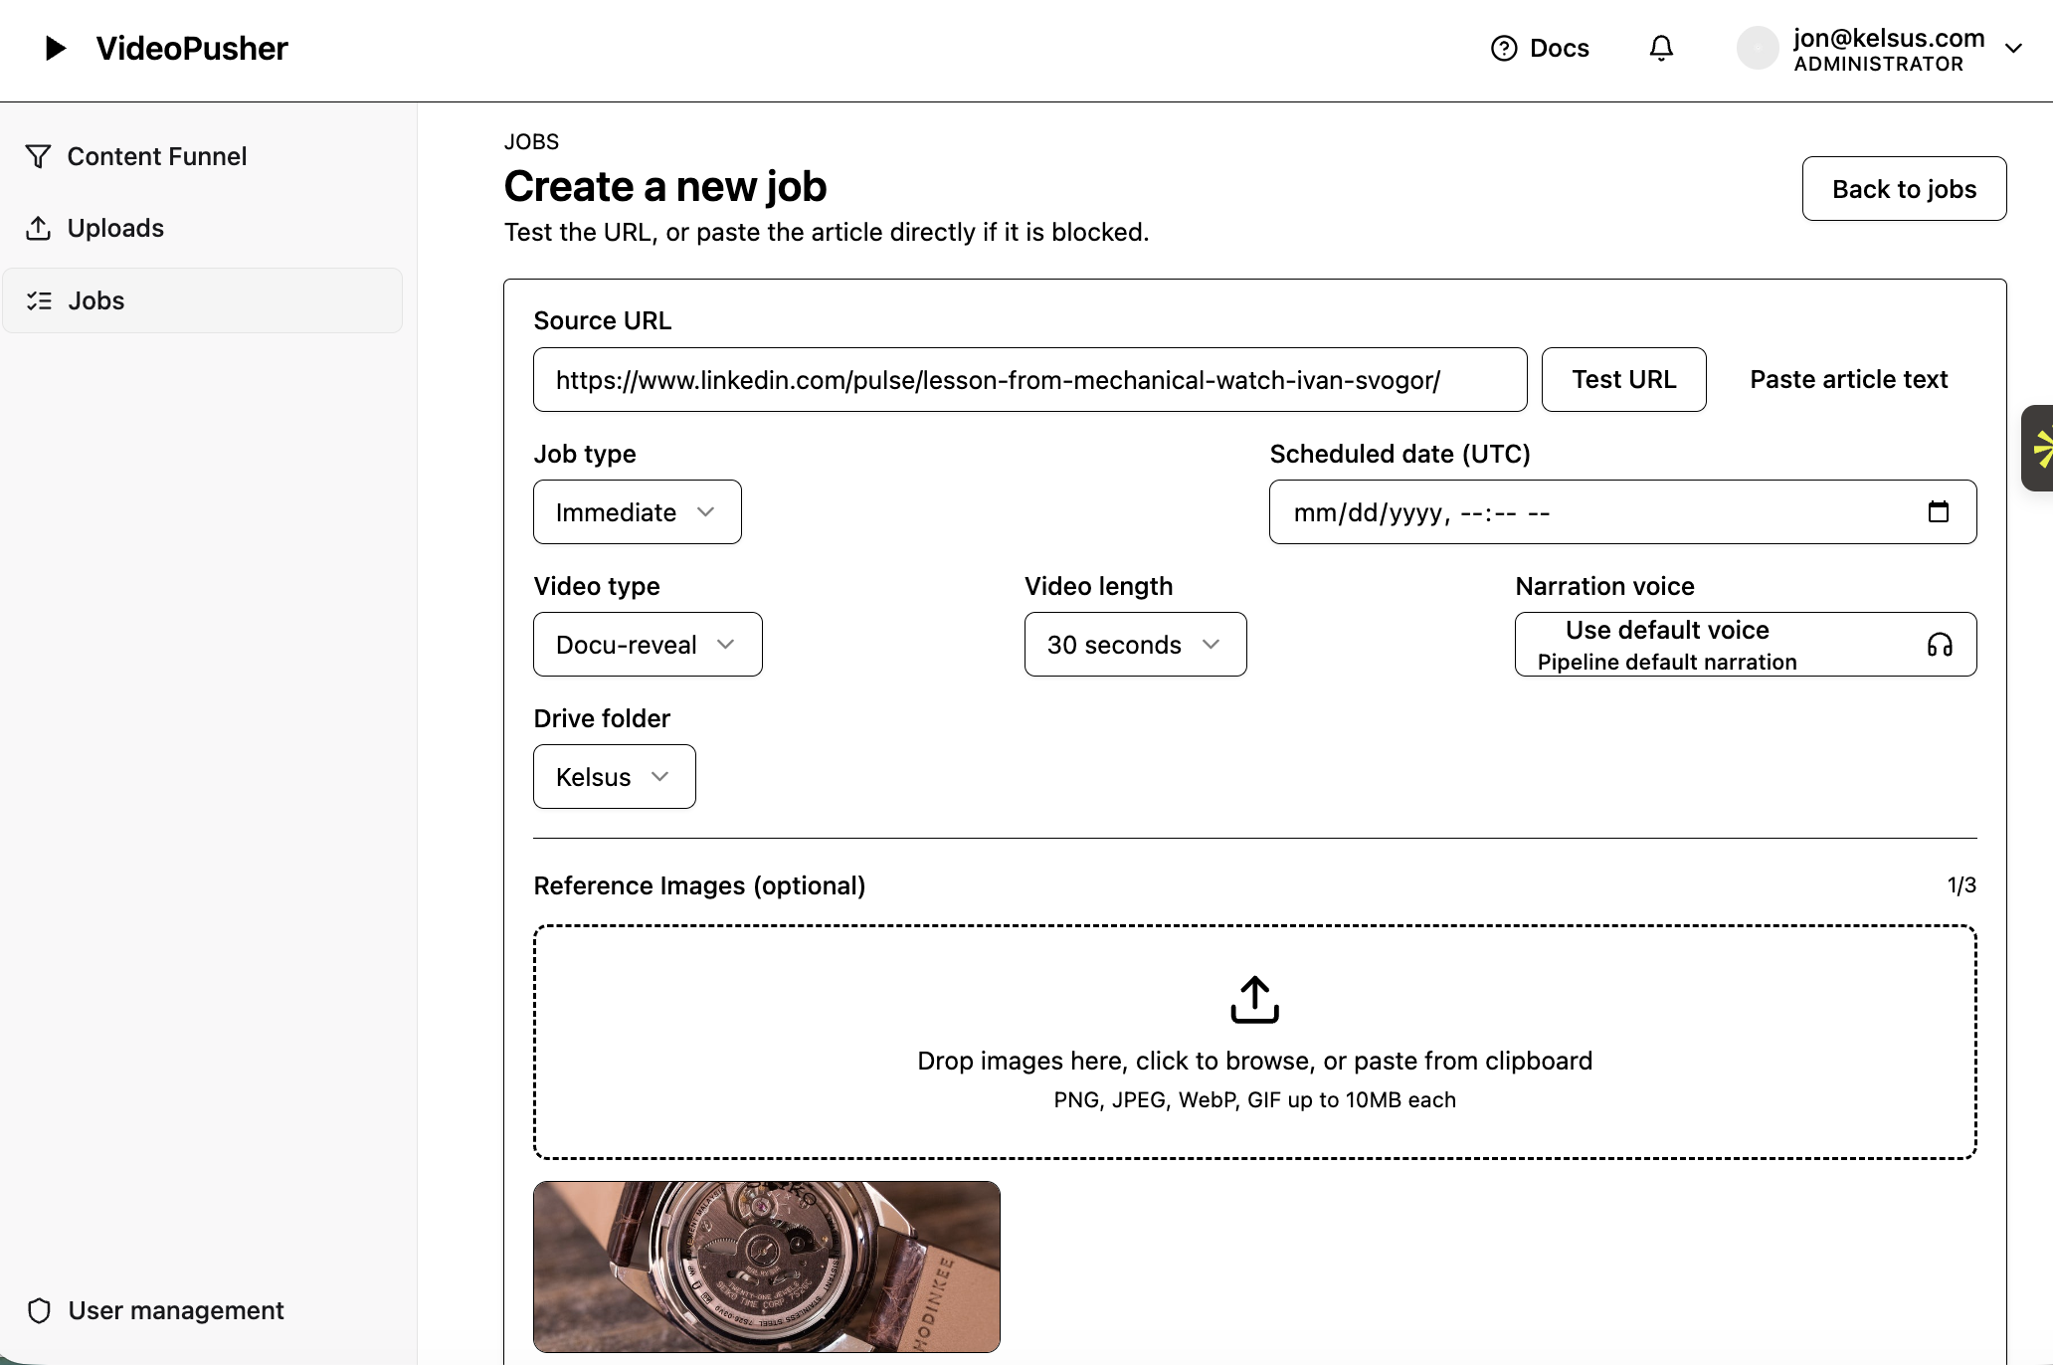
Task: Click headphones icon in Narration voice
Action: [x=1940, y=645]
